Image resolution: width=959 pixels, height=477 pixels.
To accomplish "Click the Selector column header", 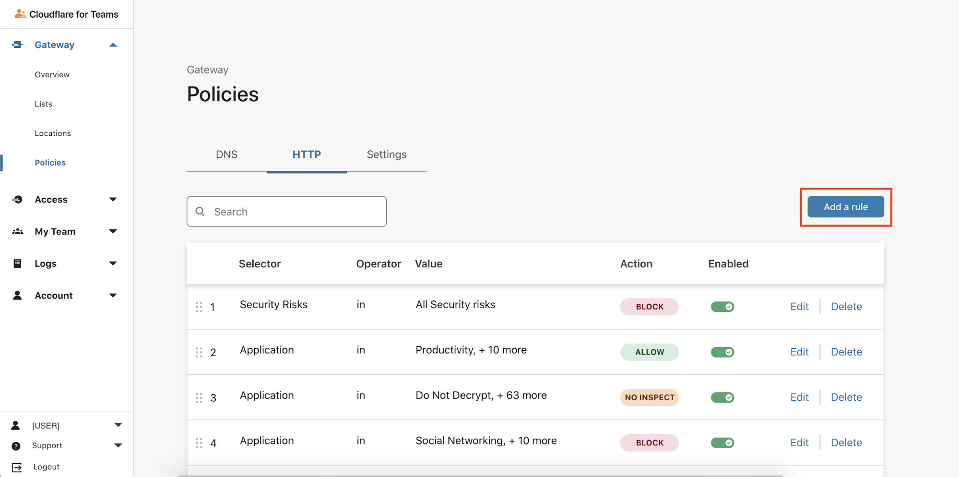I will pos(260,264).
